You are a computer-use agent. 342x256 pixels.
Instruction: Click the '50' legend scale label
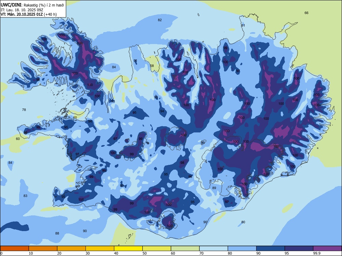pyautogui.click(x=144, y=253)
